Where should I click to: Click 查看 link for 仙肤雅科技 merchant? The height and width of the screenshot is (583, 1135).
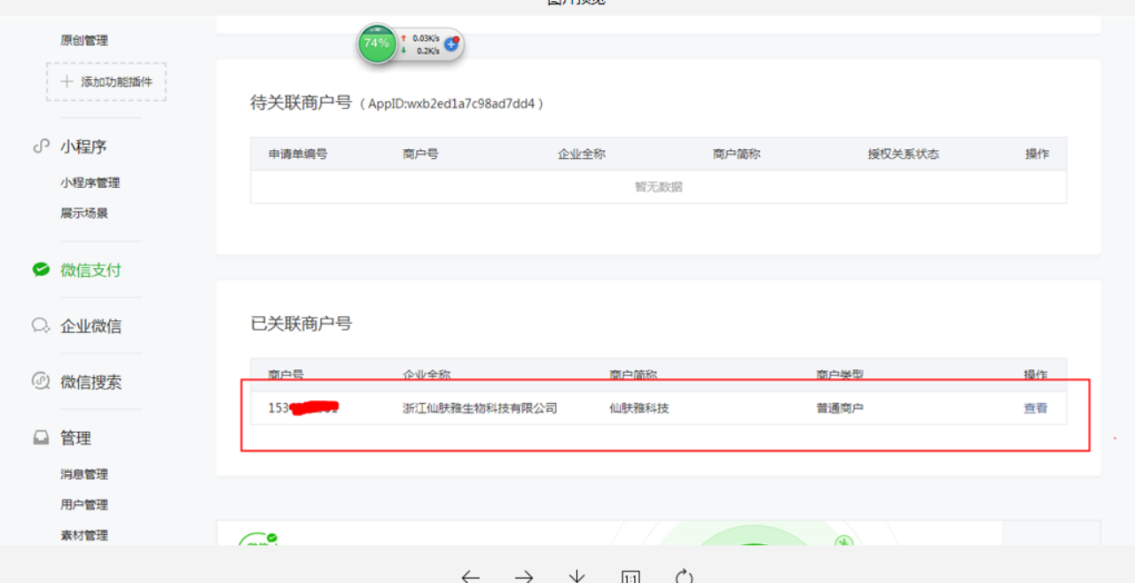(1036, 408)
